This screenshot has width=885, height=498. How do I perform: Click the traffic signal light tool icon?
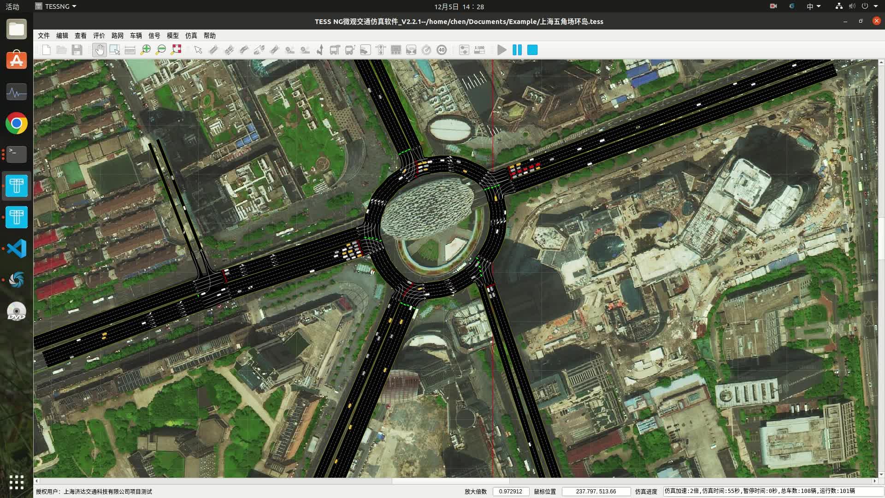tap(381, 50)
